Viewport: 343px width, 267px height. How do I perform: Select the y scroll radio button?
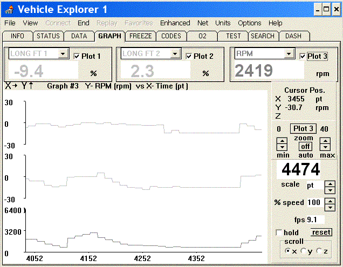click(x=304, y=251)
